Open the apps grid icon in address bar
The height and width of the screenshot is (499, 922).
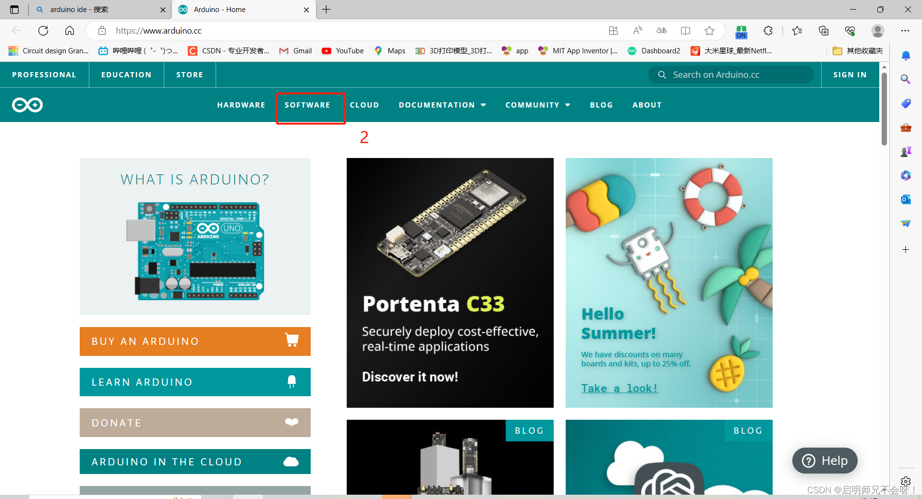613,31
